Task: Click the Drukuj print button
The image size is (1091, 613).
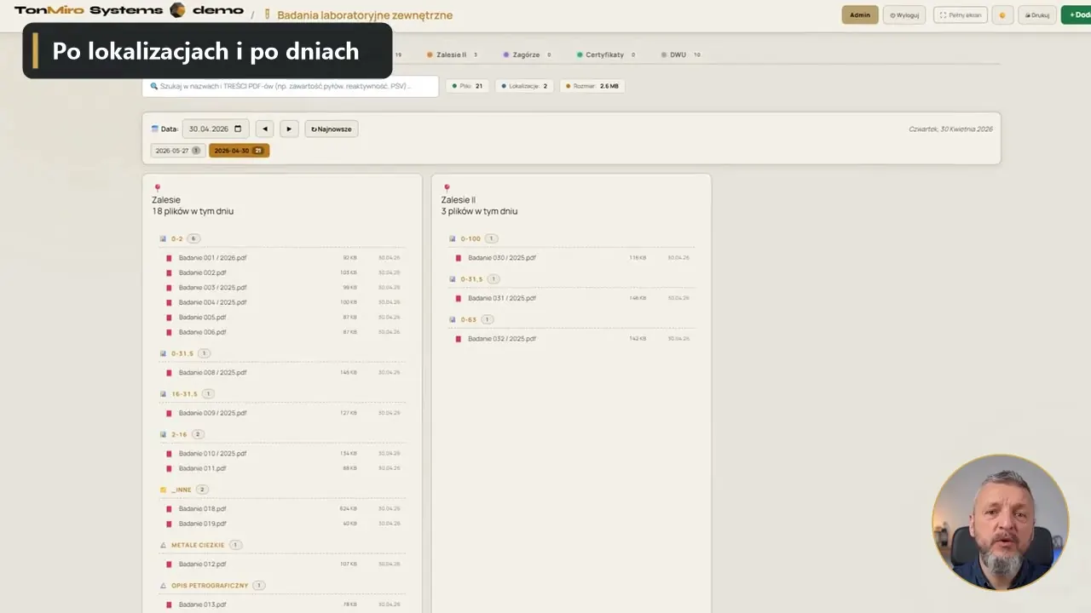Action: 1036,14
